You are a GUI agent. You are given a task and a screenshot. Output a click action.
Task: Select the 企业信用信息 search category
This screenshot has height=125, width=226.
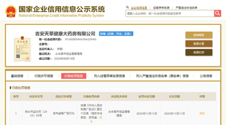click(139, 7)
